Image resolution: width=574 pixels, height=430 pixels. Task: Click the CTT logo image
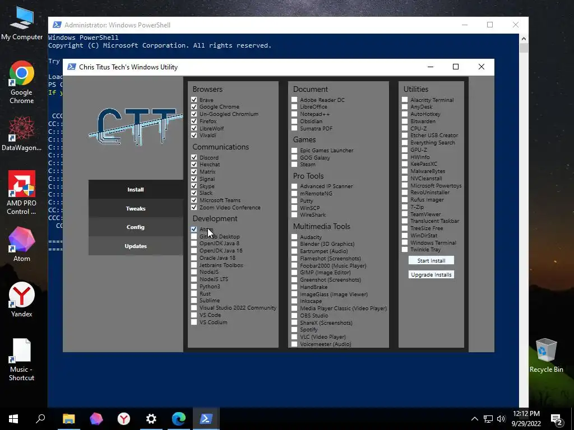[136, 126]
